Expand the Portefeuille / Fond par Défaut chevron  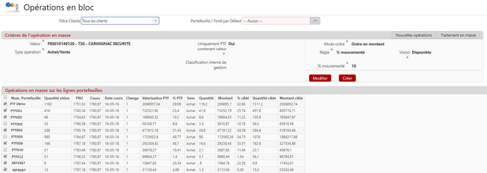click(315, 21)
